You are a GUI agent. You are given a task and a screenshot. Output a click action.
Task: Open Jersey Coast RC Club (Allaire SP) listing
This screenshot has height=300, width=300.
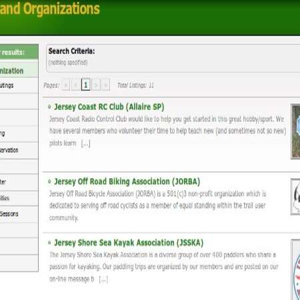click(109, 107)
